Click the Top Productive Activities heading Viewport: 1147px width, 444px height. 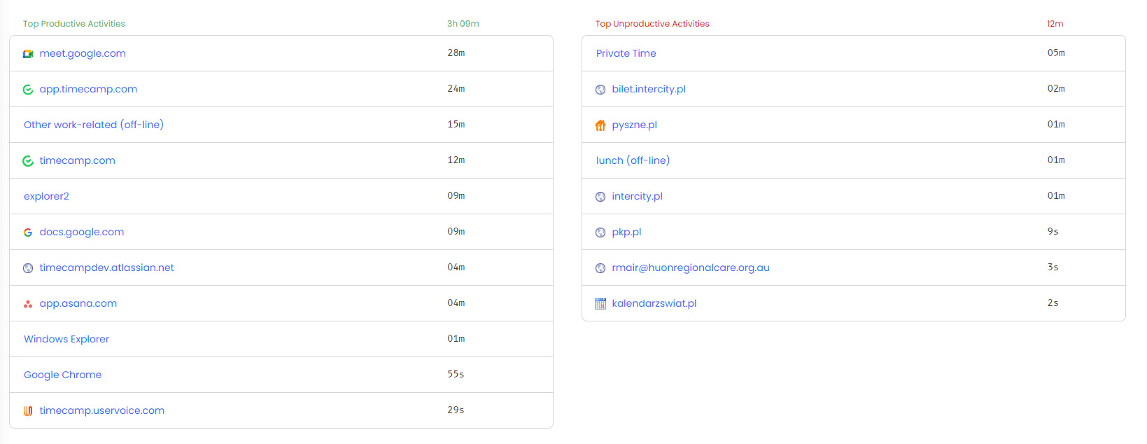pos(74,24)
